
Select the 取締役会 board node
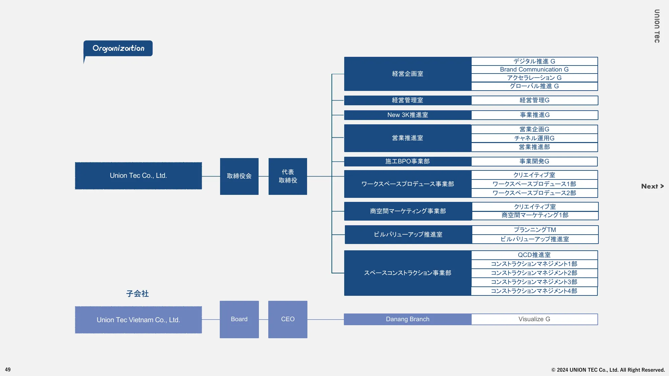pyautogui.click(x=239, y=176)
